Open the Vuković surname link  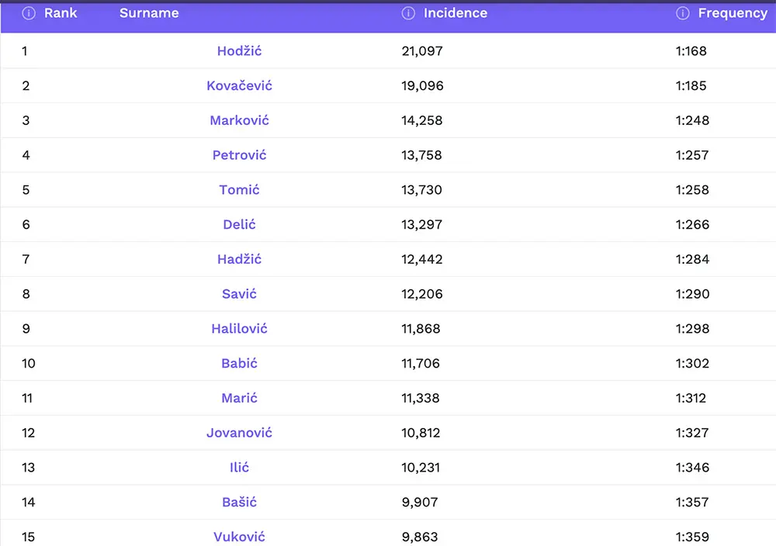[x=239, y=537]
